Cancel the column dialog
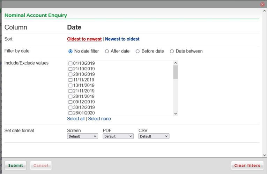The width and height of the screenshot is (268, 174). [41, 166]
